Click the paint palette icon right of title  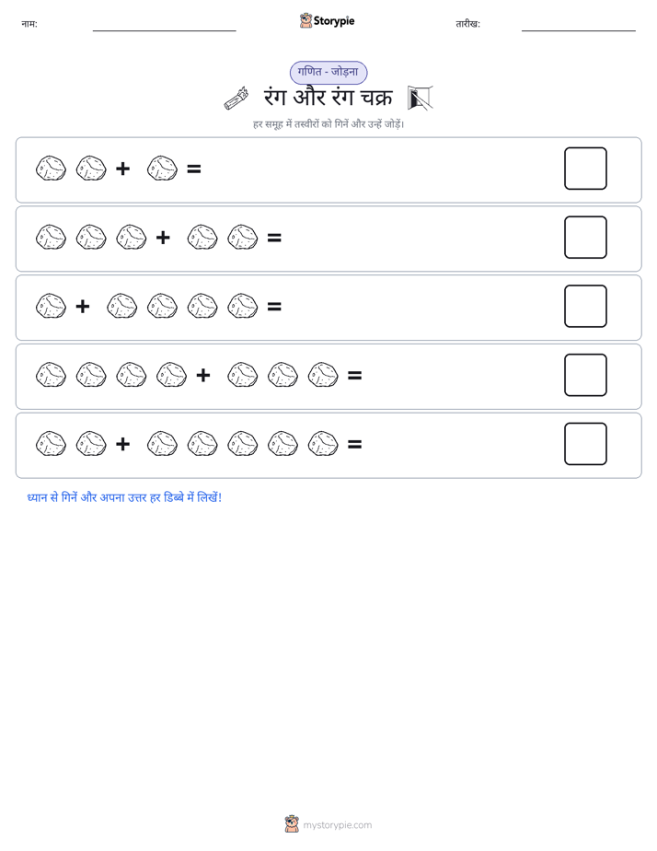421,98
